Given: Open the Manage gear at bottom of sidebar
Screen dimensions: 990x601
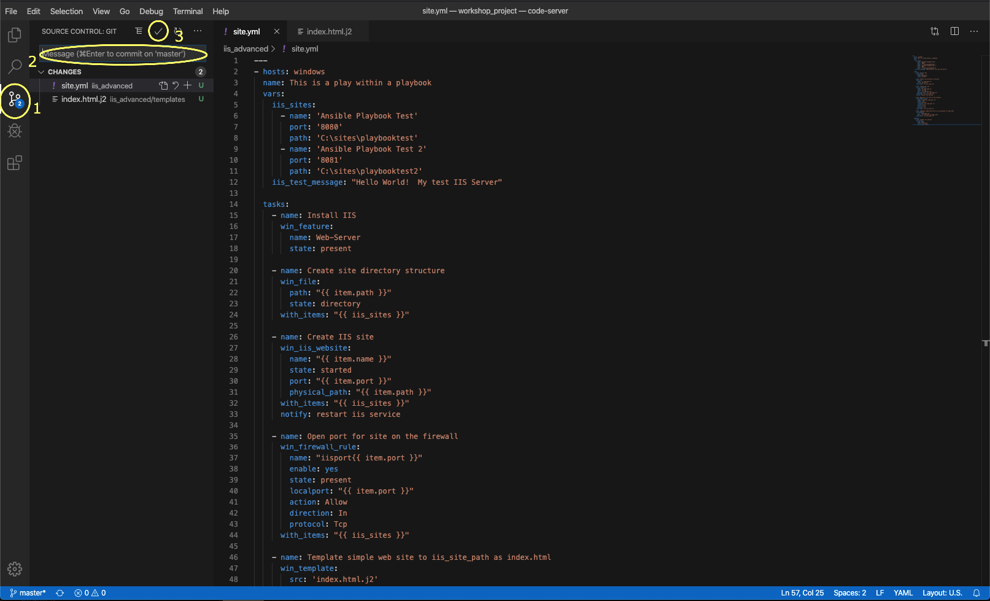Looking at the screenshot, I should click(x=14, y=569).
